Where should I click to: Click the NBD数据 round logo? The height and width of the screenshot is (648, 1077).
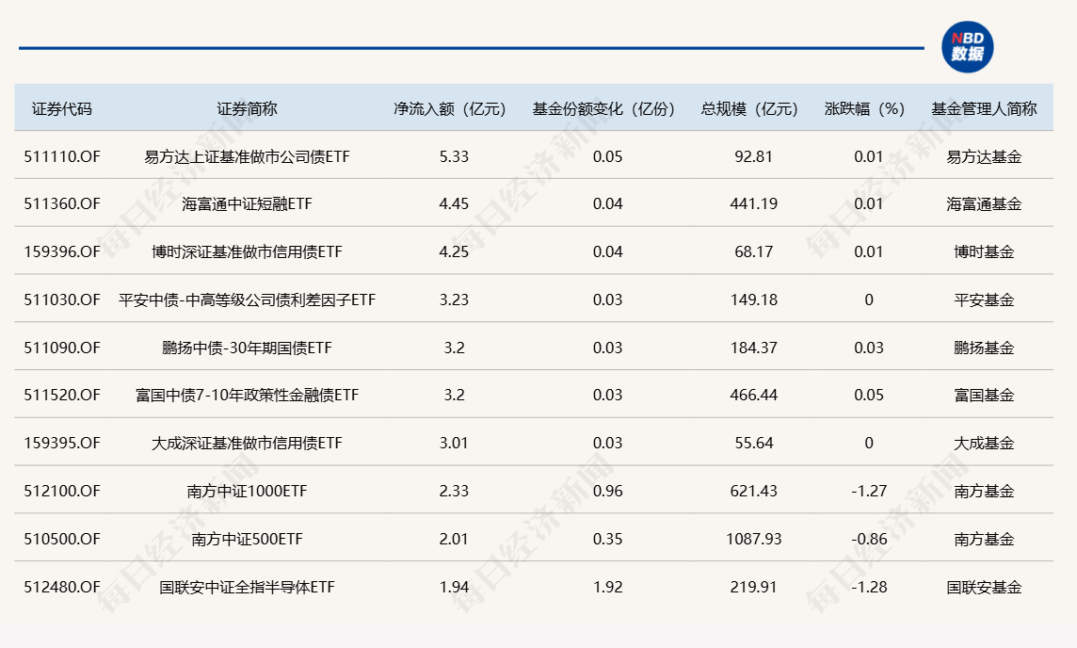(x=967, y=47)
